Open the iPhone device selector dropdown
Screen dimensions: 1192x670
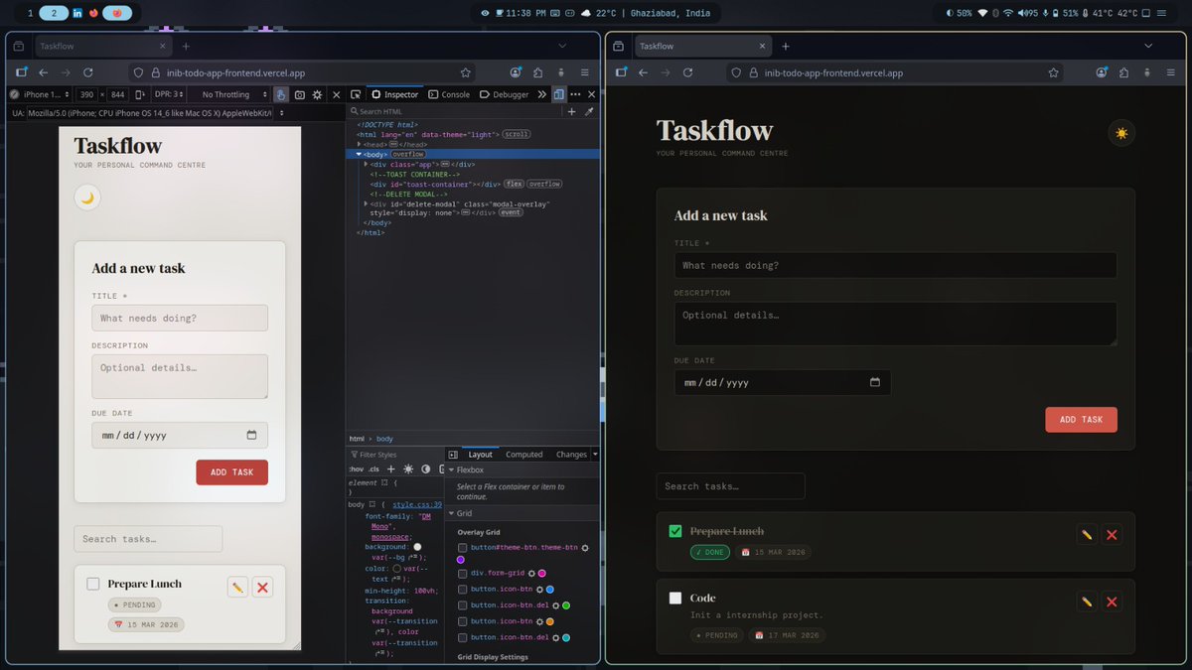[41, 94]
